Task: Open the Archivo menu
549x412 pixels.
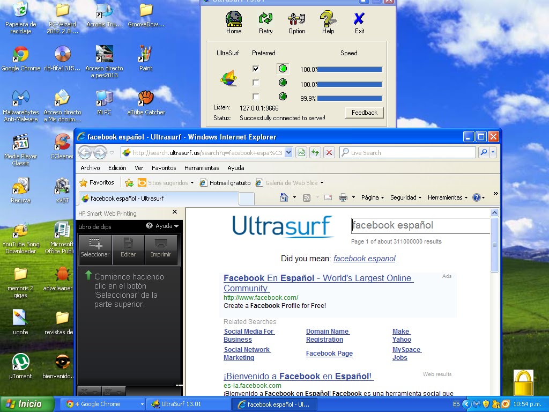Action: 90,168
